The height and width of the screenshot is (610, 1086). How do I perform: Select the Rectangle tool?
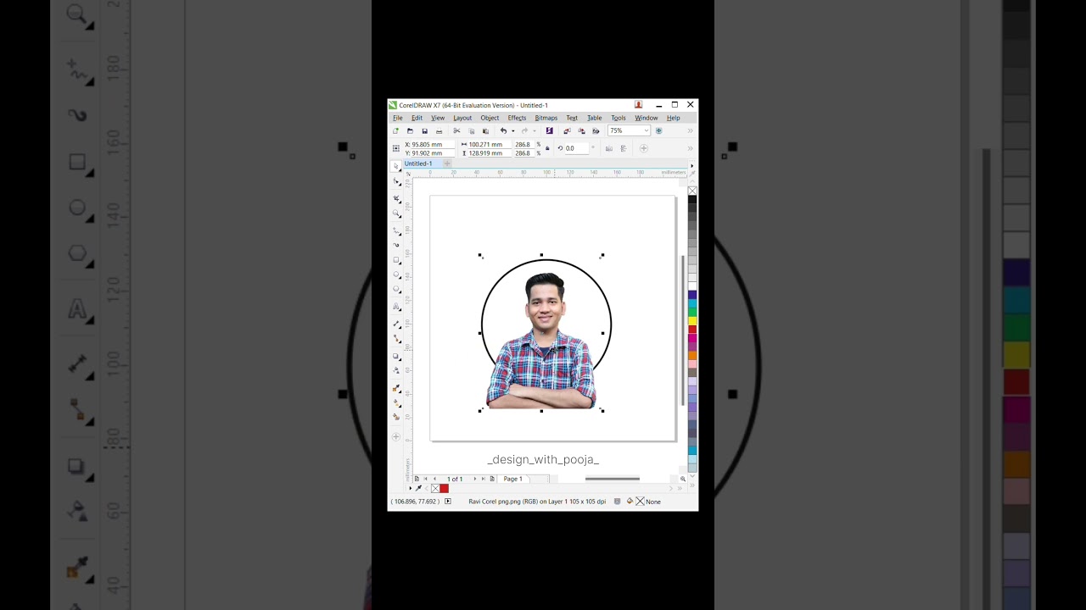pyautogui.click(x=396, y=260)
